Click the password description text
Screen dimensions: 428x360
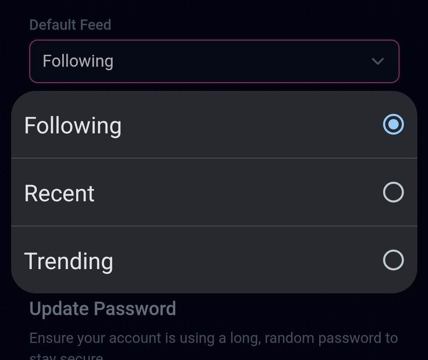213,338
